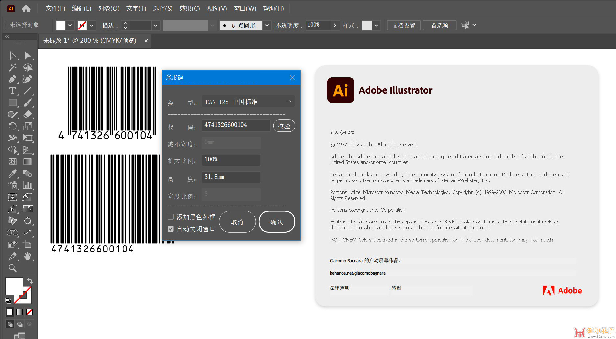616x339 pixels.
Task: Open the 编辑(E) menu
Action: click(81, 8)
